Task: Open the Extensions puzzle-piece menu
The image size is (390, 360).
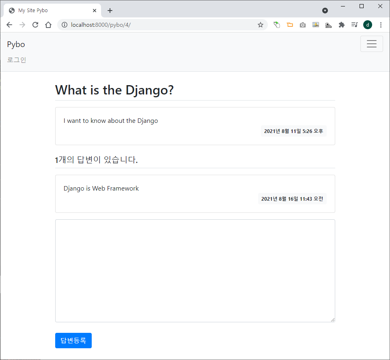Action: pyautogui.click(x=341, y=25)
